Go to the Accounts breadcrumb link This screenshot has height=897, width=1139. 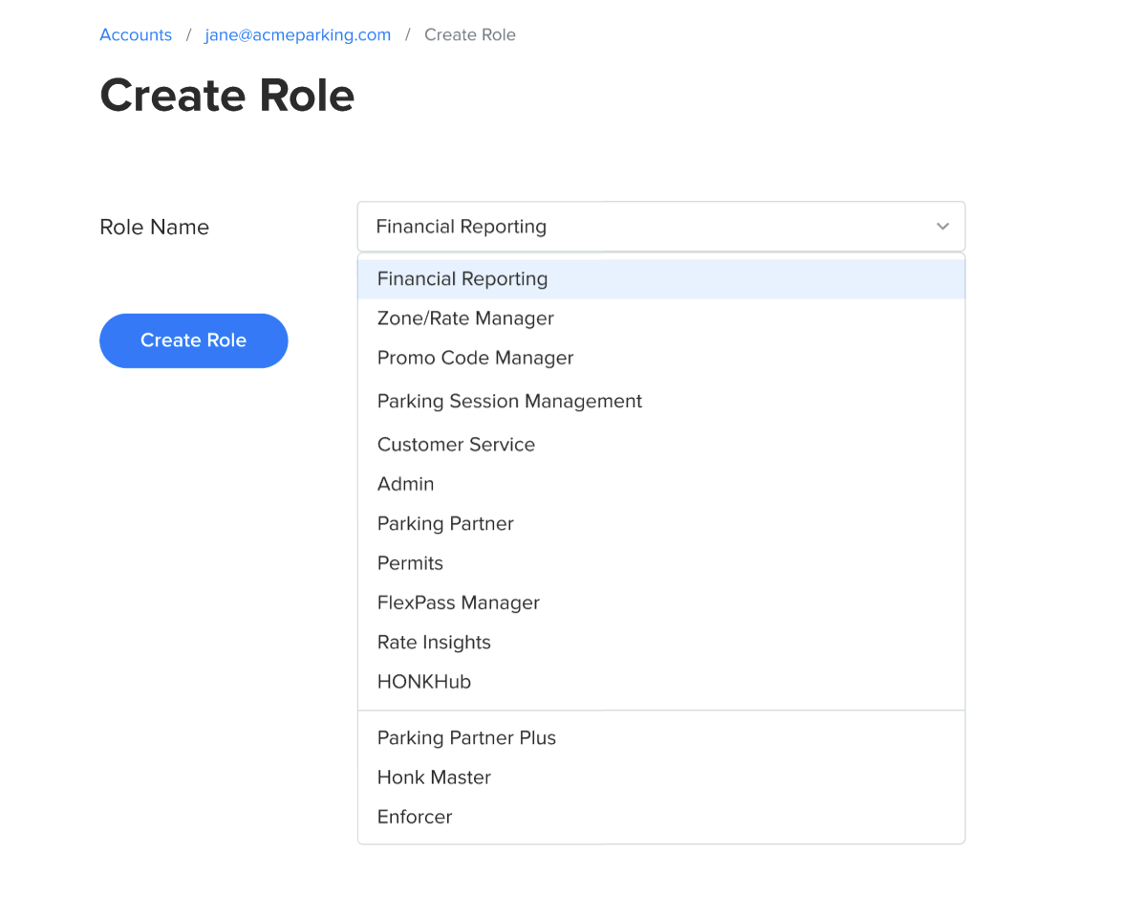coord(136,35)
